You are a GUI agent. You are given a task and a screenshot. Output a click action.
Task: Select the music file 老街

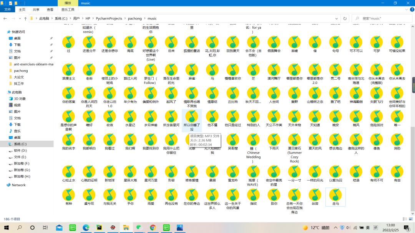click(89, 72)
